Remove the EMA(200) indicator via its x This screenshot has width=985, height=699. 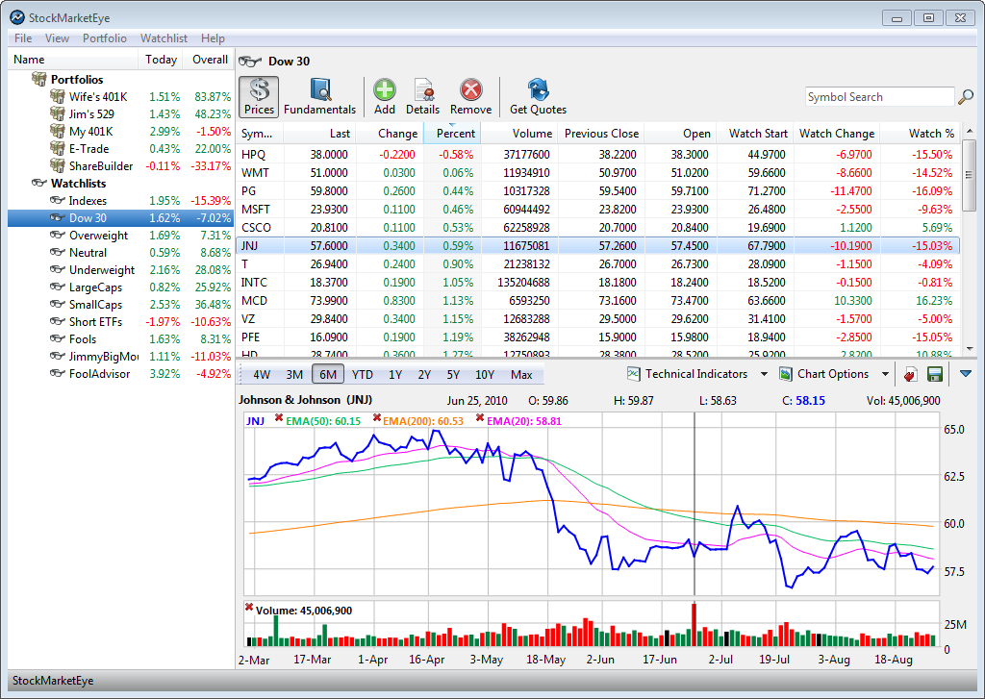click(x=377, y=418)
